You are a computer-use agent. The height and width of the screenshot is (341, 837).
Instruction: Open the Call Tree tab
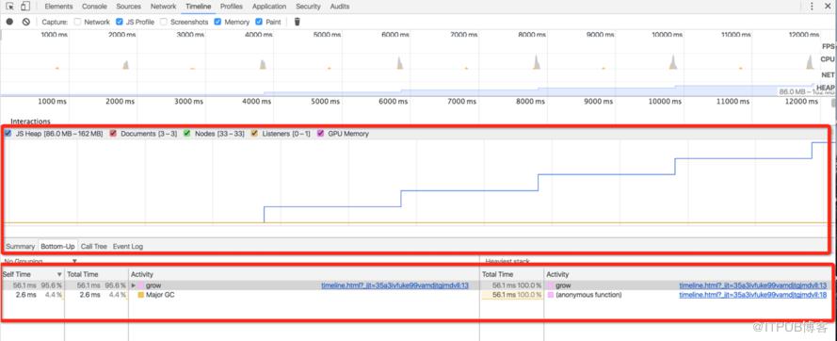point(93,247)
